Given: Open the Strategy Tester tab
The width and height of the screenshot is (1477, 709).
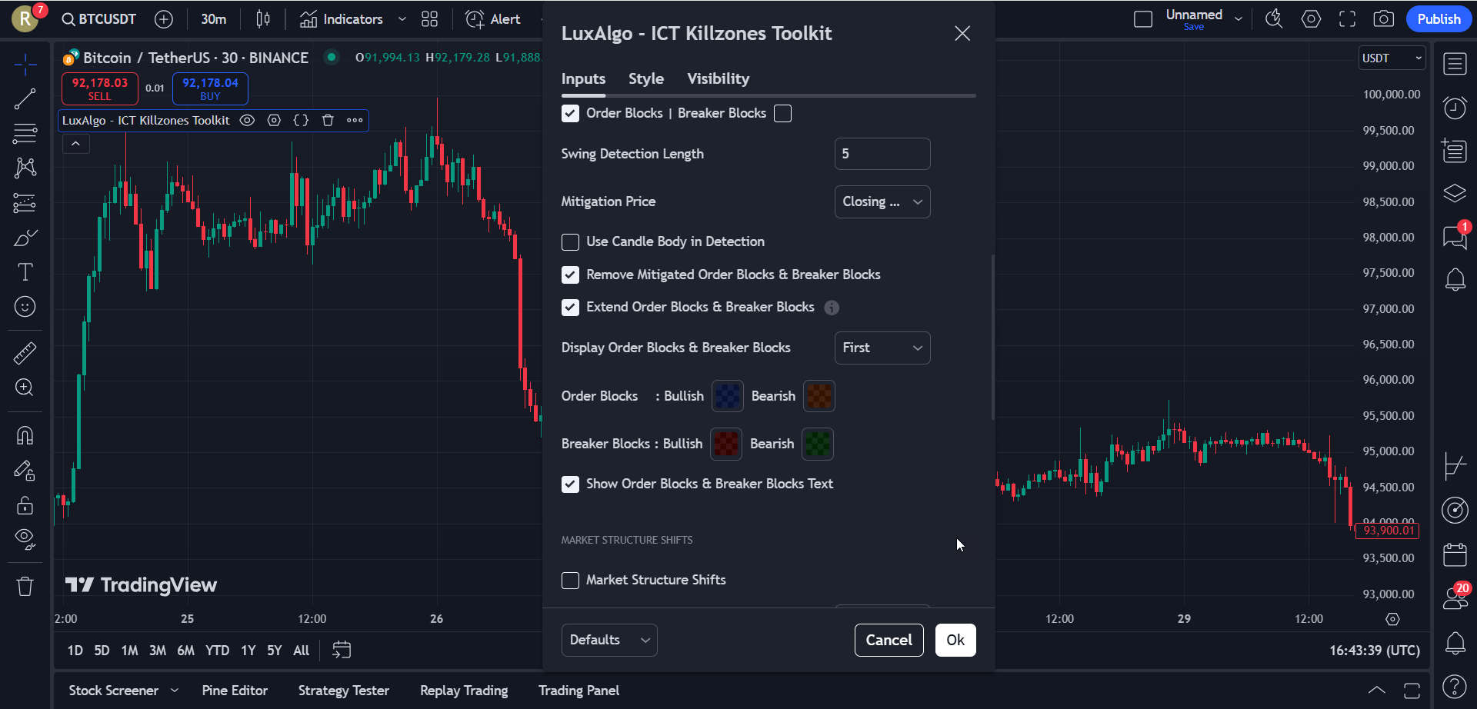Looking at the screenshot, I should [344, 691].
